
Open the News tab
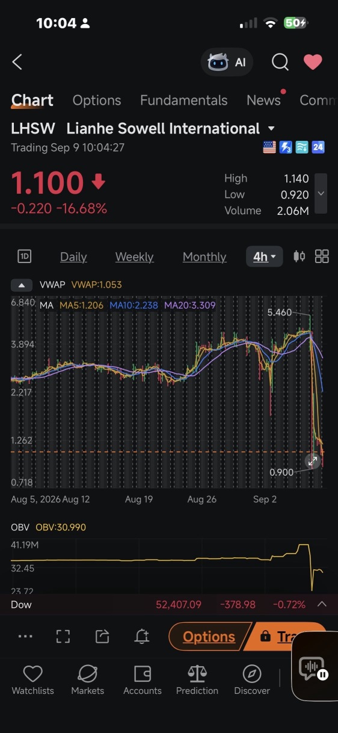point(263,100)
